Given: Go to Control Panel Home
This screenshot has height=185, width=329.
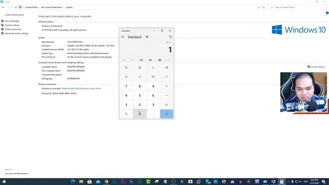Looking at the screenshot, I should tap(14, 15).
